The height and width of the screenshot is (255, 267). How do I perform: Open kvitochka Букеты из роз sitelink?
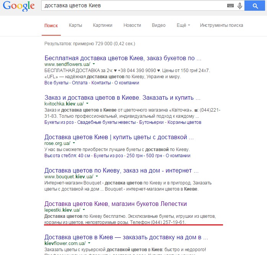[x=59, y=122]
